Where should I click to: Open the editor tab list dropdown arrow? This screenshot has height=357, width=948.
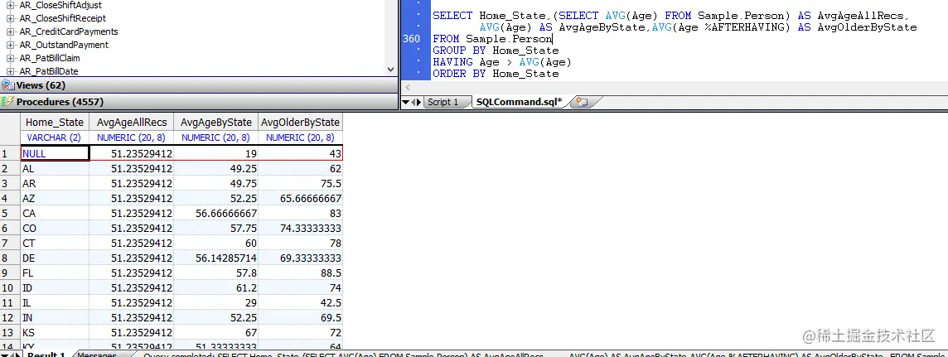click(x=406, y=102)
